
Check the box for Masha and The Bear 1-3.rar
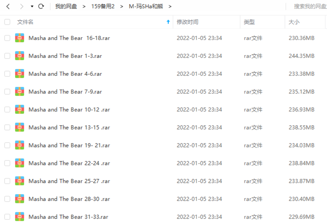pyautogui.click(x=7, y=56)
